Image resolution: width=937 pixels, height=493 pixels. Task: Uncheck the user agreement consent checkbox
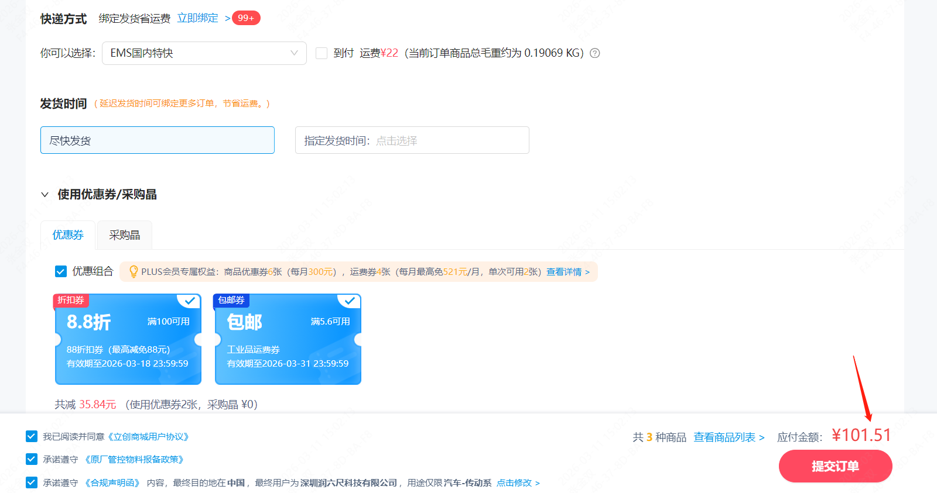click(32, 436)
